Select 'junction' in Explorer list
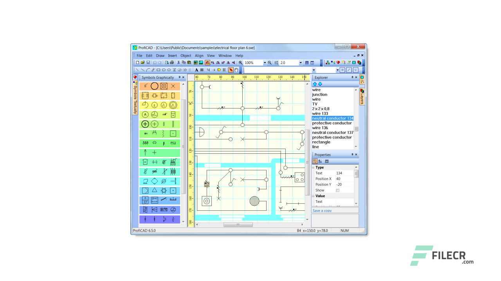 coord(320,94)
